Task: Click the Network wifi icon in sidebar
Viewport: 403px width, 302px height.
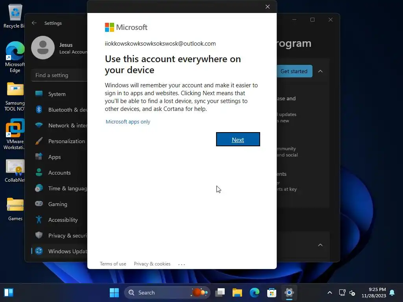Action: coord(39,125)
